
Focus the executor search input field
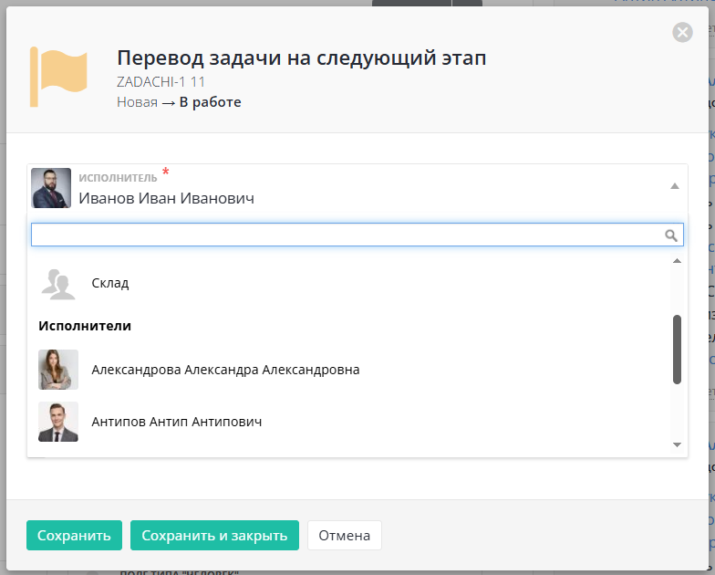click(347, 235)
